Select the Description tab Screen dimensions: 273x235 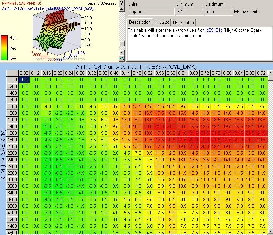[x=140, y=22]
